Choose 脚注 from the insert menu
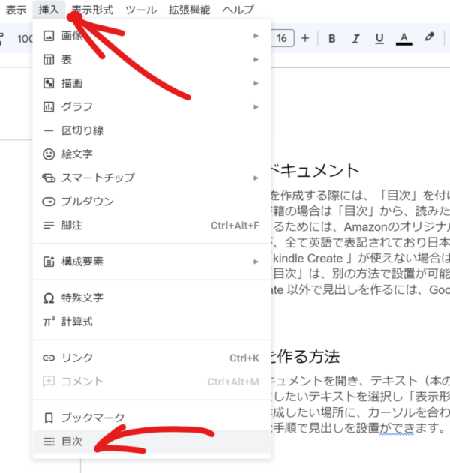The image size is (450, 473). pyautogui.click(x=151, y=226)
